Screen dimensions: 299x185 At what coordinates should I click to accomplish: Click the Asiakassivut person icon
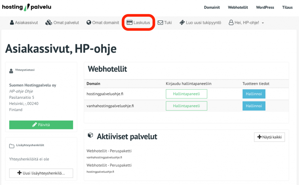coord(12,23)
